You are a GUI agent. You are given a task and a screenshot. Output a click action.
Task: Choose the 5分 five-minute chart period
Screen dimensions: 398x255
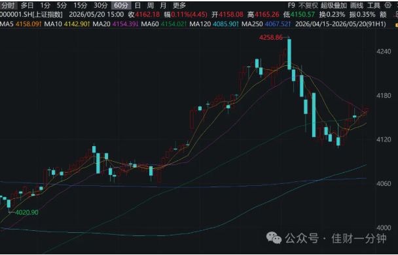pos(62,5)
